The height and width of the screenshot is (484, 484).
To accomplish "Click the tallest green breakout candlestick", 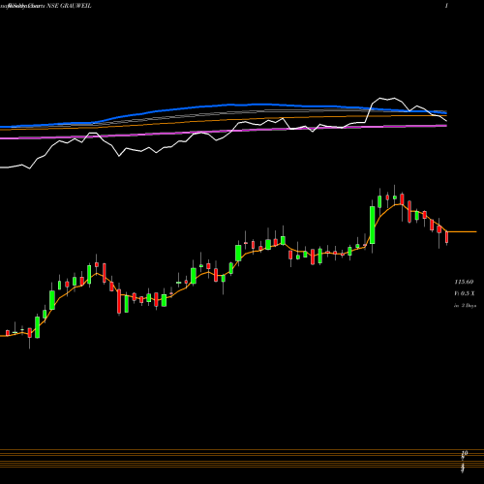I will 373,225.
